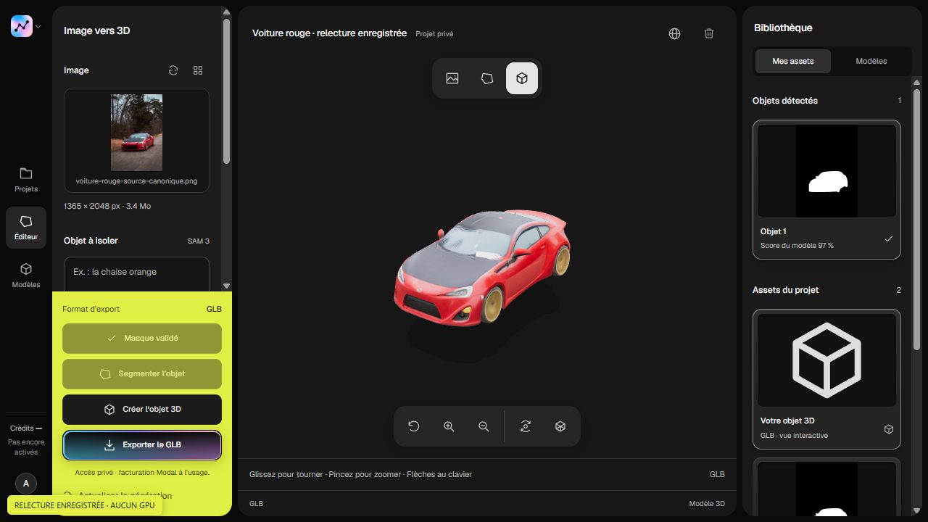Click the left panel vertical scrollbar

coord(226,91)
